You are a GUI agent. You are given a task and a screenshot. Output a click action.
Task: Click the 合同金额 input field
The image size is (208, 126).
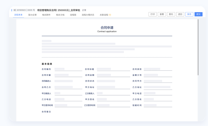coord(113,75)
